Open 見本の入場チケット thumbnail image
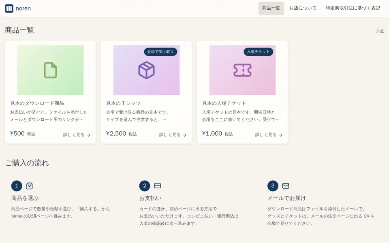Viewport: 389px width, 243px height. pos(242,70)
